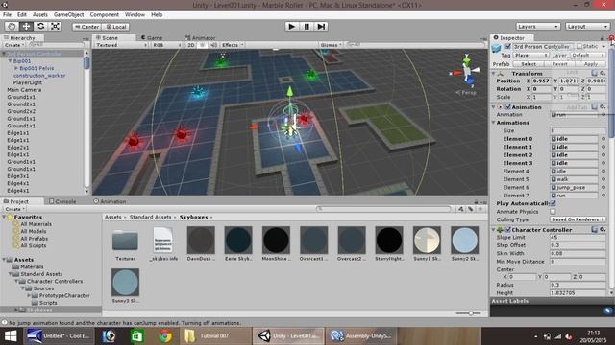
Task: Collapse the Bip001 hierarchy item
Action: [x=10, y=61]
